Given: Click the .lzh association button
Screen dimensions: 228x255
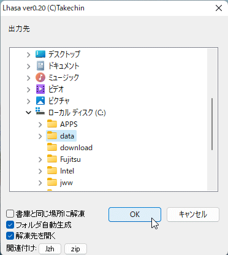Looking at the screenshot, I should coord(50,249).
